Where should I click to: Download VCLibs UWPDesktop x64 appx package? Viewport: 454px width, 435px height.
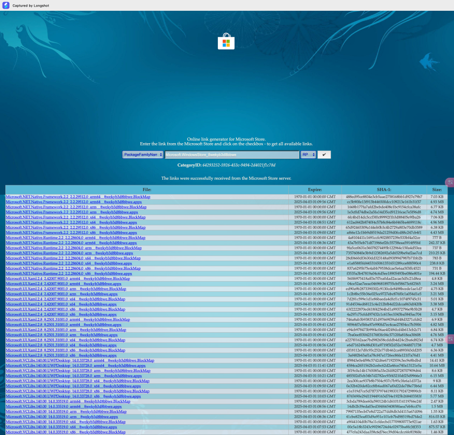coord(73,386)
